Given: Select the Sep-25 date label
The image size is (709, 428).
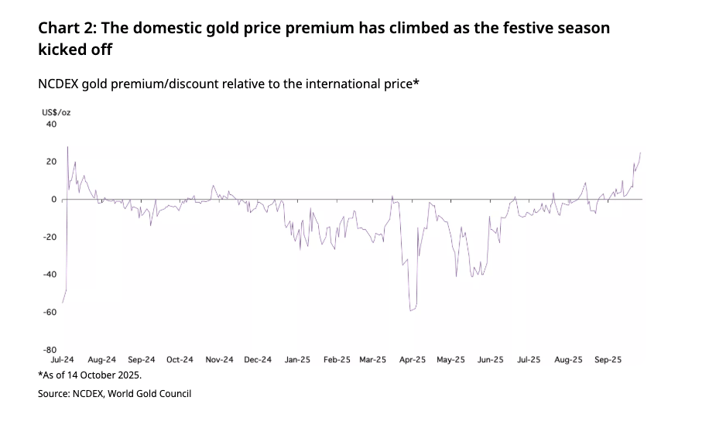Looking at the screenshot, I should 608,360.
